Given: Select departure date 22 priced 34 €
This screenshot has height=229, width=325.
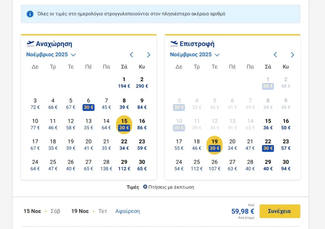Looking at the screenshot, I should pyautogui.click(x=124, y=145).
